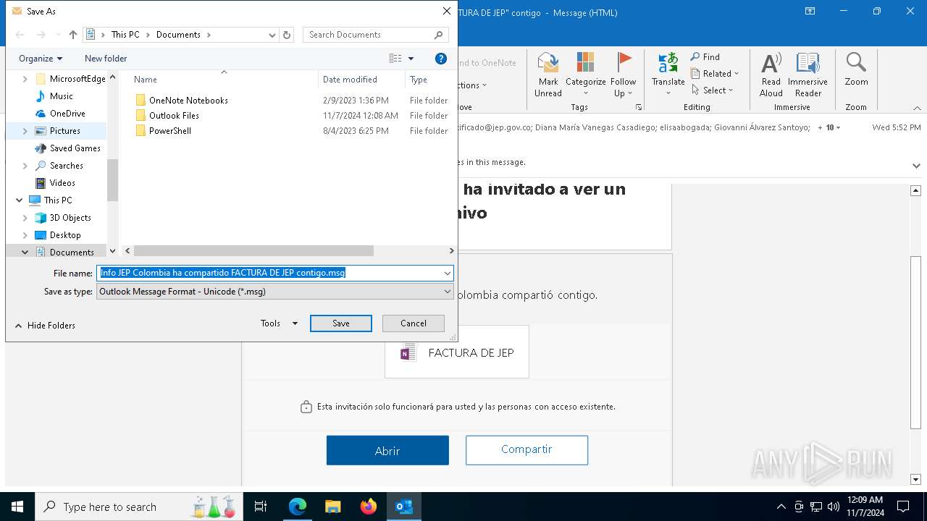The width and height of the screenshot is (927, 521).
Task: Select the Outlook Files folder
Action: pos(174,116)
